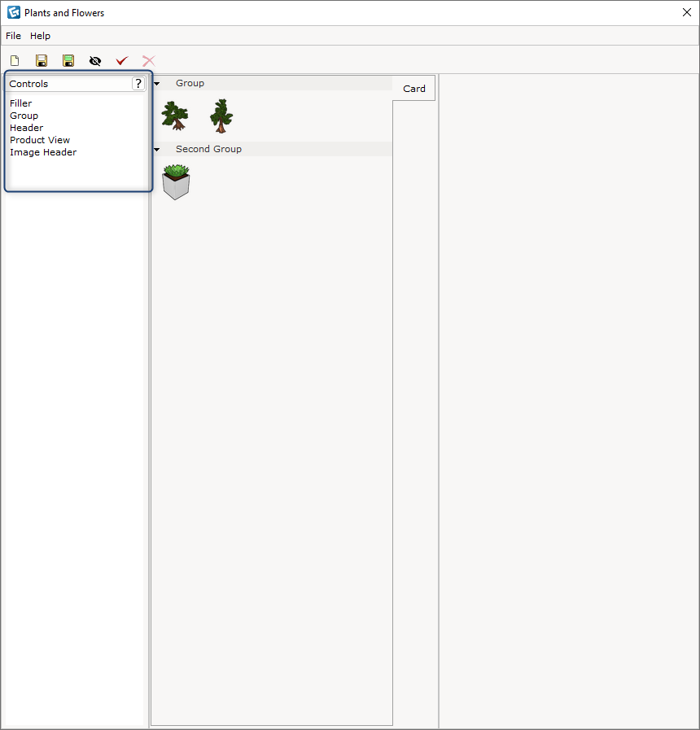Screen dimensions: 700x730
Task: Open the File menu
Action: [13, 36]
